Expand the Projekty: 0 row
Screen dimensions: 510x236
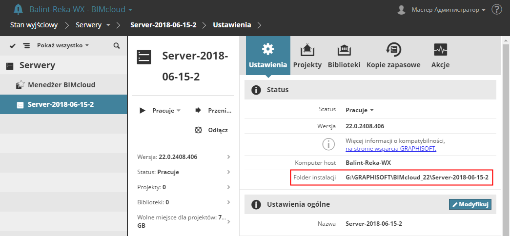184,187
